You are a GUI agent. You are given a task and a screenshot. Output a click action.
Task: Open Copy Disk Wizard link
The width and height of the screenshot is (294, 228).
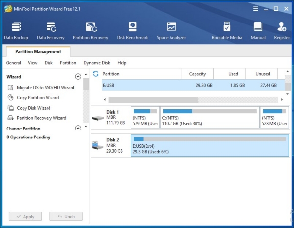[x=34, y=108]
